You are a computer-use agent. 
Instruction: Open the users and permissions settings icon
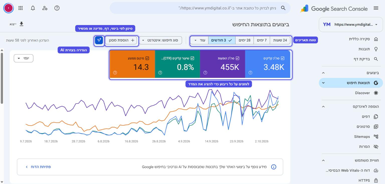45,8
